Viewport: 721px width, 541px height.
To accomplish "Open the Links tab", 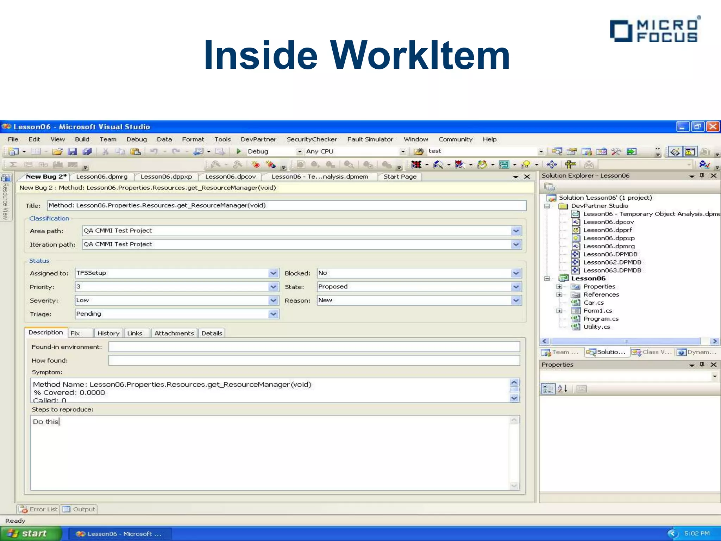I will [137, 333].
